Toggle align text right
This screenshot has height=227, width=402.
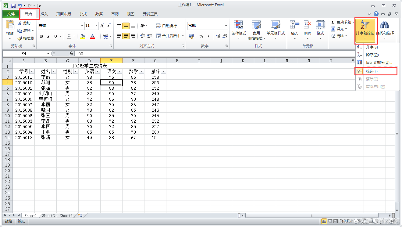[133, 36]
